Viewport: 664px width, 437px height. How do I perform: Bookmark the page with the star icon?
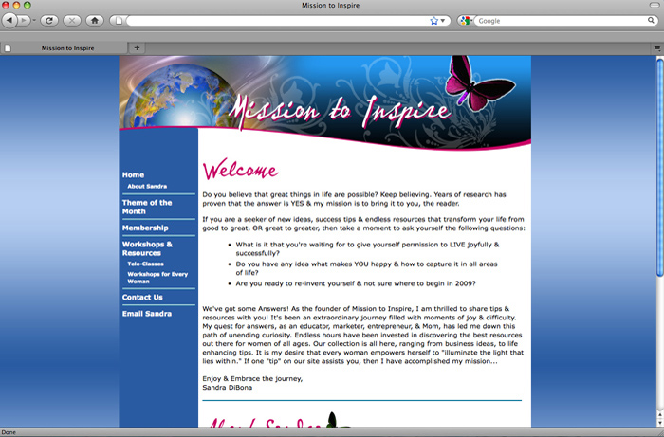(434, 20)
